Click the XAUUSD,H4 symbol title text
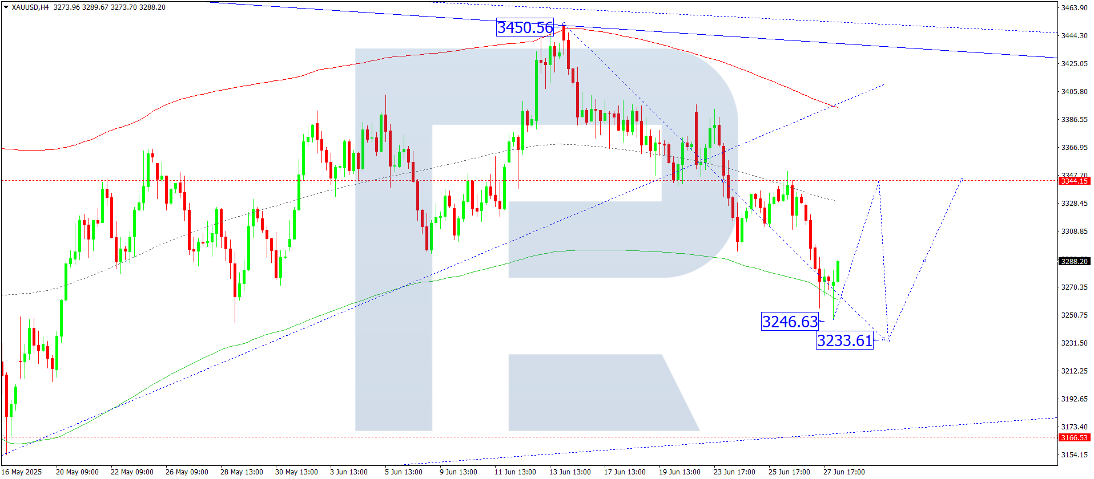1094x479 pixels. (x=30, y=7)
